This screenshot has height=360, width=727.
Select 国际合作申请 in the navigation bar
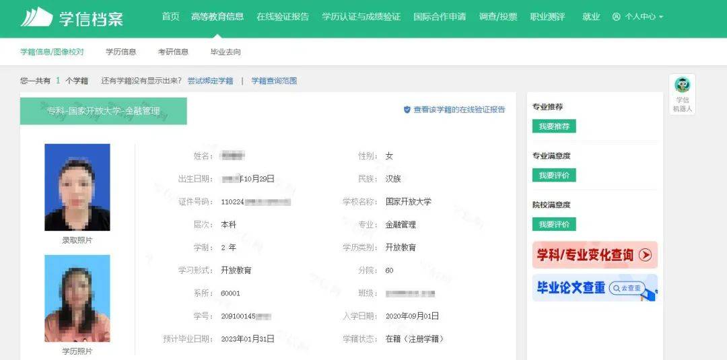pos(439,17)
